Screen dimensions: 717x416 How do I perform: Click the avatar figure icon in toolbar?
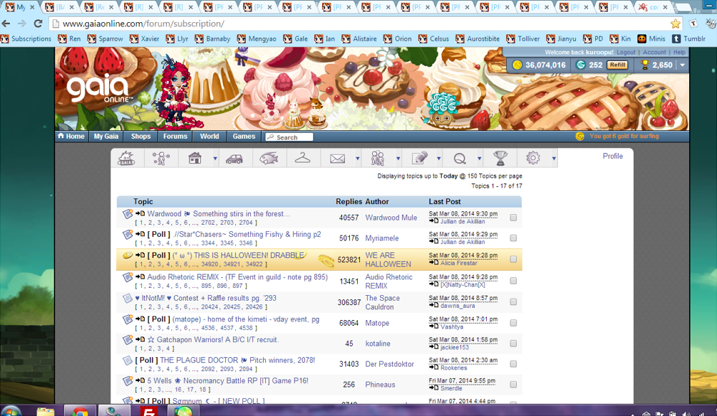coord(161,158)
